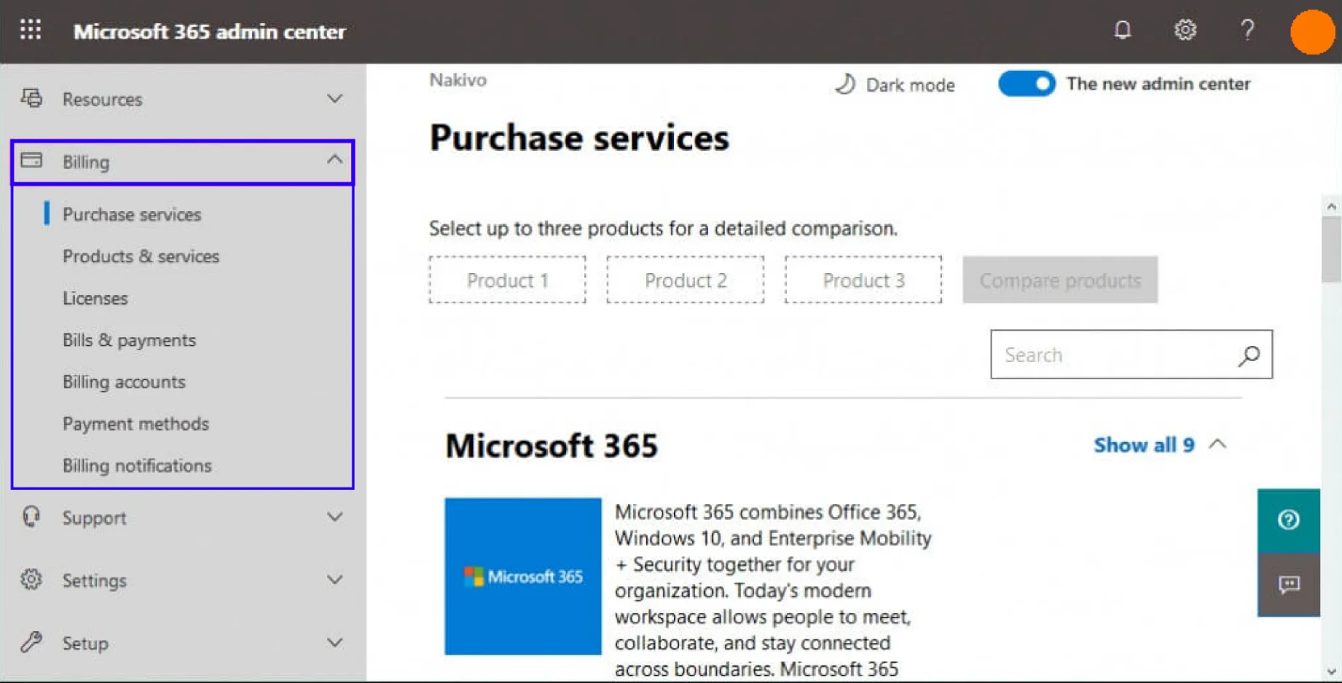1342x683 pixels.
Task: Click the vertical scrollbar thumb
Action: (1332, 249)
